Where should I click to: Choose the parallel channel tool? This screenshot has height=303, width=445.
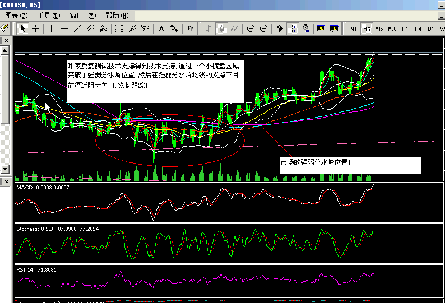(x=91, y=29)
